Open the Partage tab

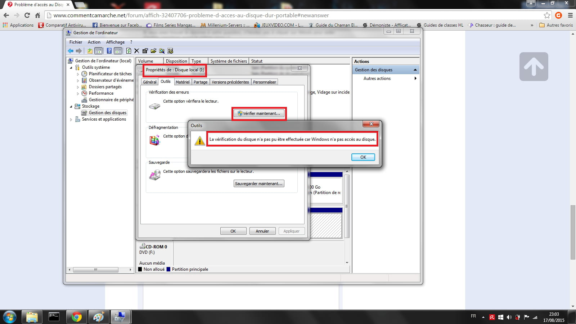(x=201, y=82)
